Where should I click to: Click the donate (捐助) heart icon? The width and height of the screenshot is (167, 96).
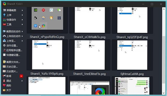tap(4, 85)
